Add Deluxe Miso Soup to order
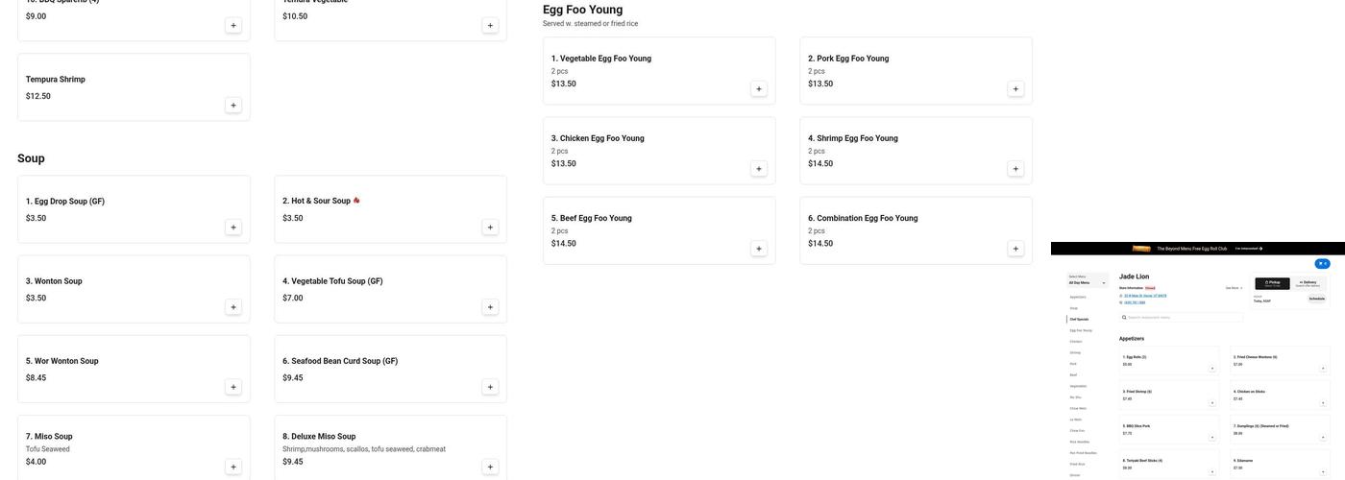This screenshot has width=1345, height=480. click(490, 467)
